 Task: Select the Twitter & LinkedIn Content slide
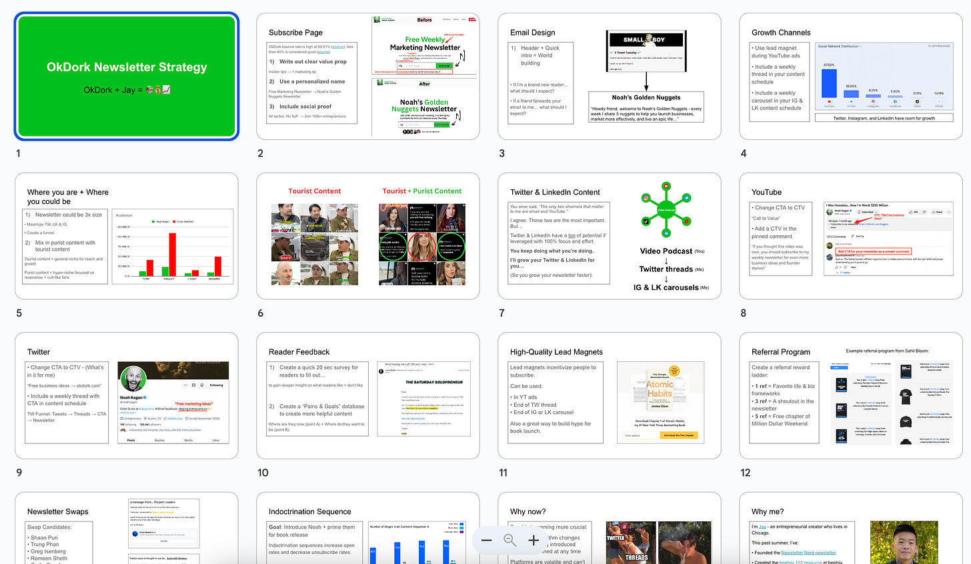(610, 236)
